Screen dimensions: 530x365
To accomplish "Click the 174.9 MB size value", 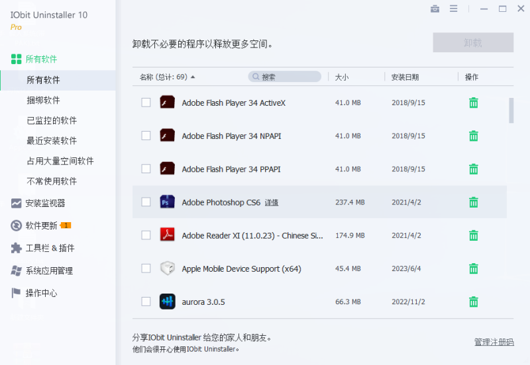I will point(350,235).
